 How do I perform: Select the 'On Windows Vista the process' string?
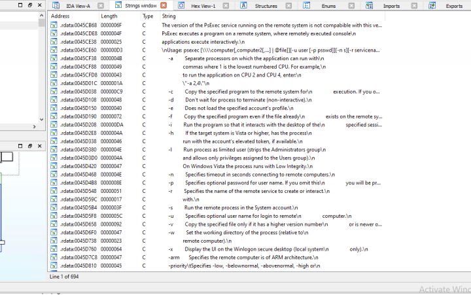tap(247, 166)
